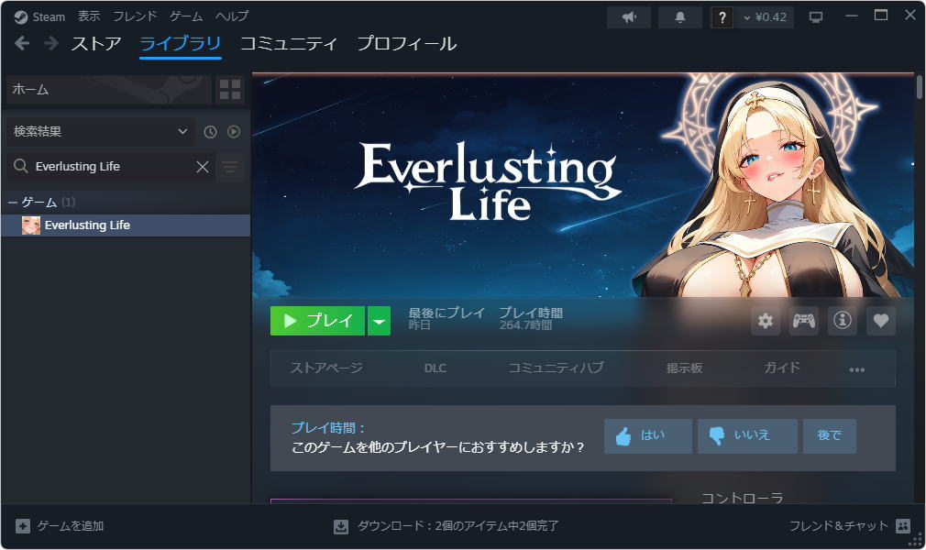The height and width of the screenshot is (550, 926).
Task: Open advanced filter options beside search
Action: [230, 167]
